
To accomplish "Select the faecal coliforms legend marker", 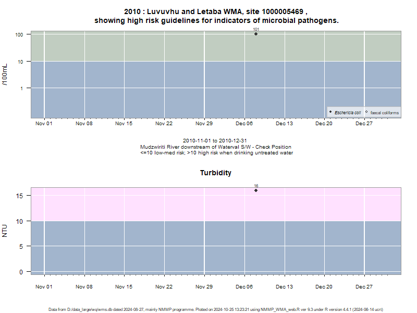I will tap(366, 112).
